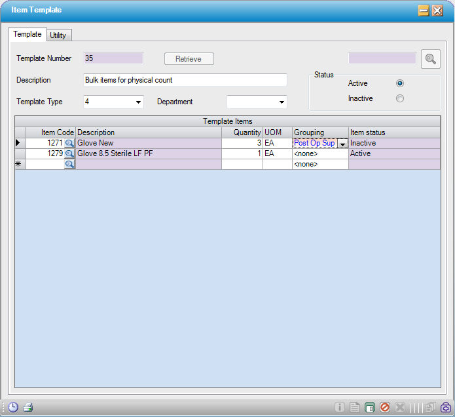Click the green save icon in bottom toolbar

point(370,407)
